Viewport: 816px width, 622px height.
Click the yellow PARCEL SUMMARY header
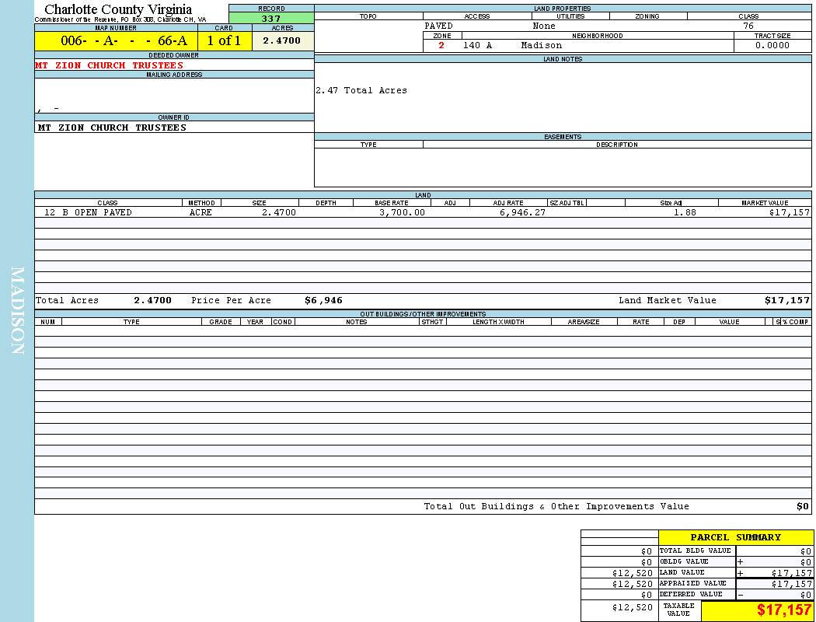(735, 537)
